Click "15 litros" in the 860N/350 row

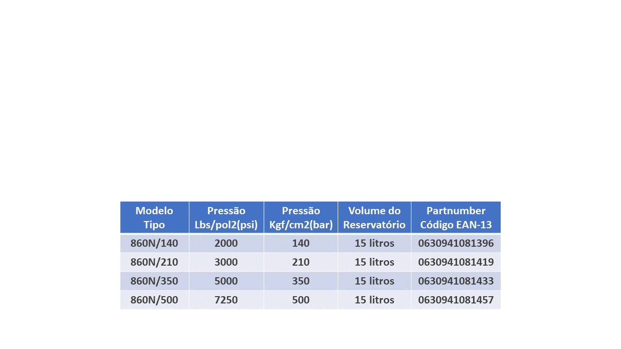[x=375, y=281]
